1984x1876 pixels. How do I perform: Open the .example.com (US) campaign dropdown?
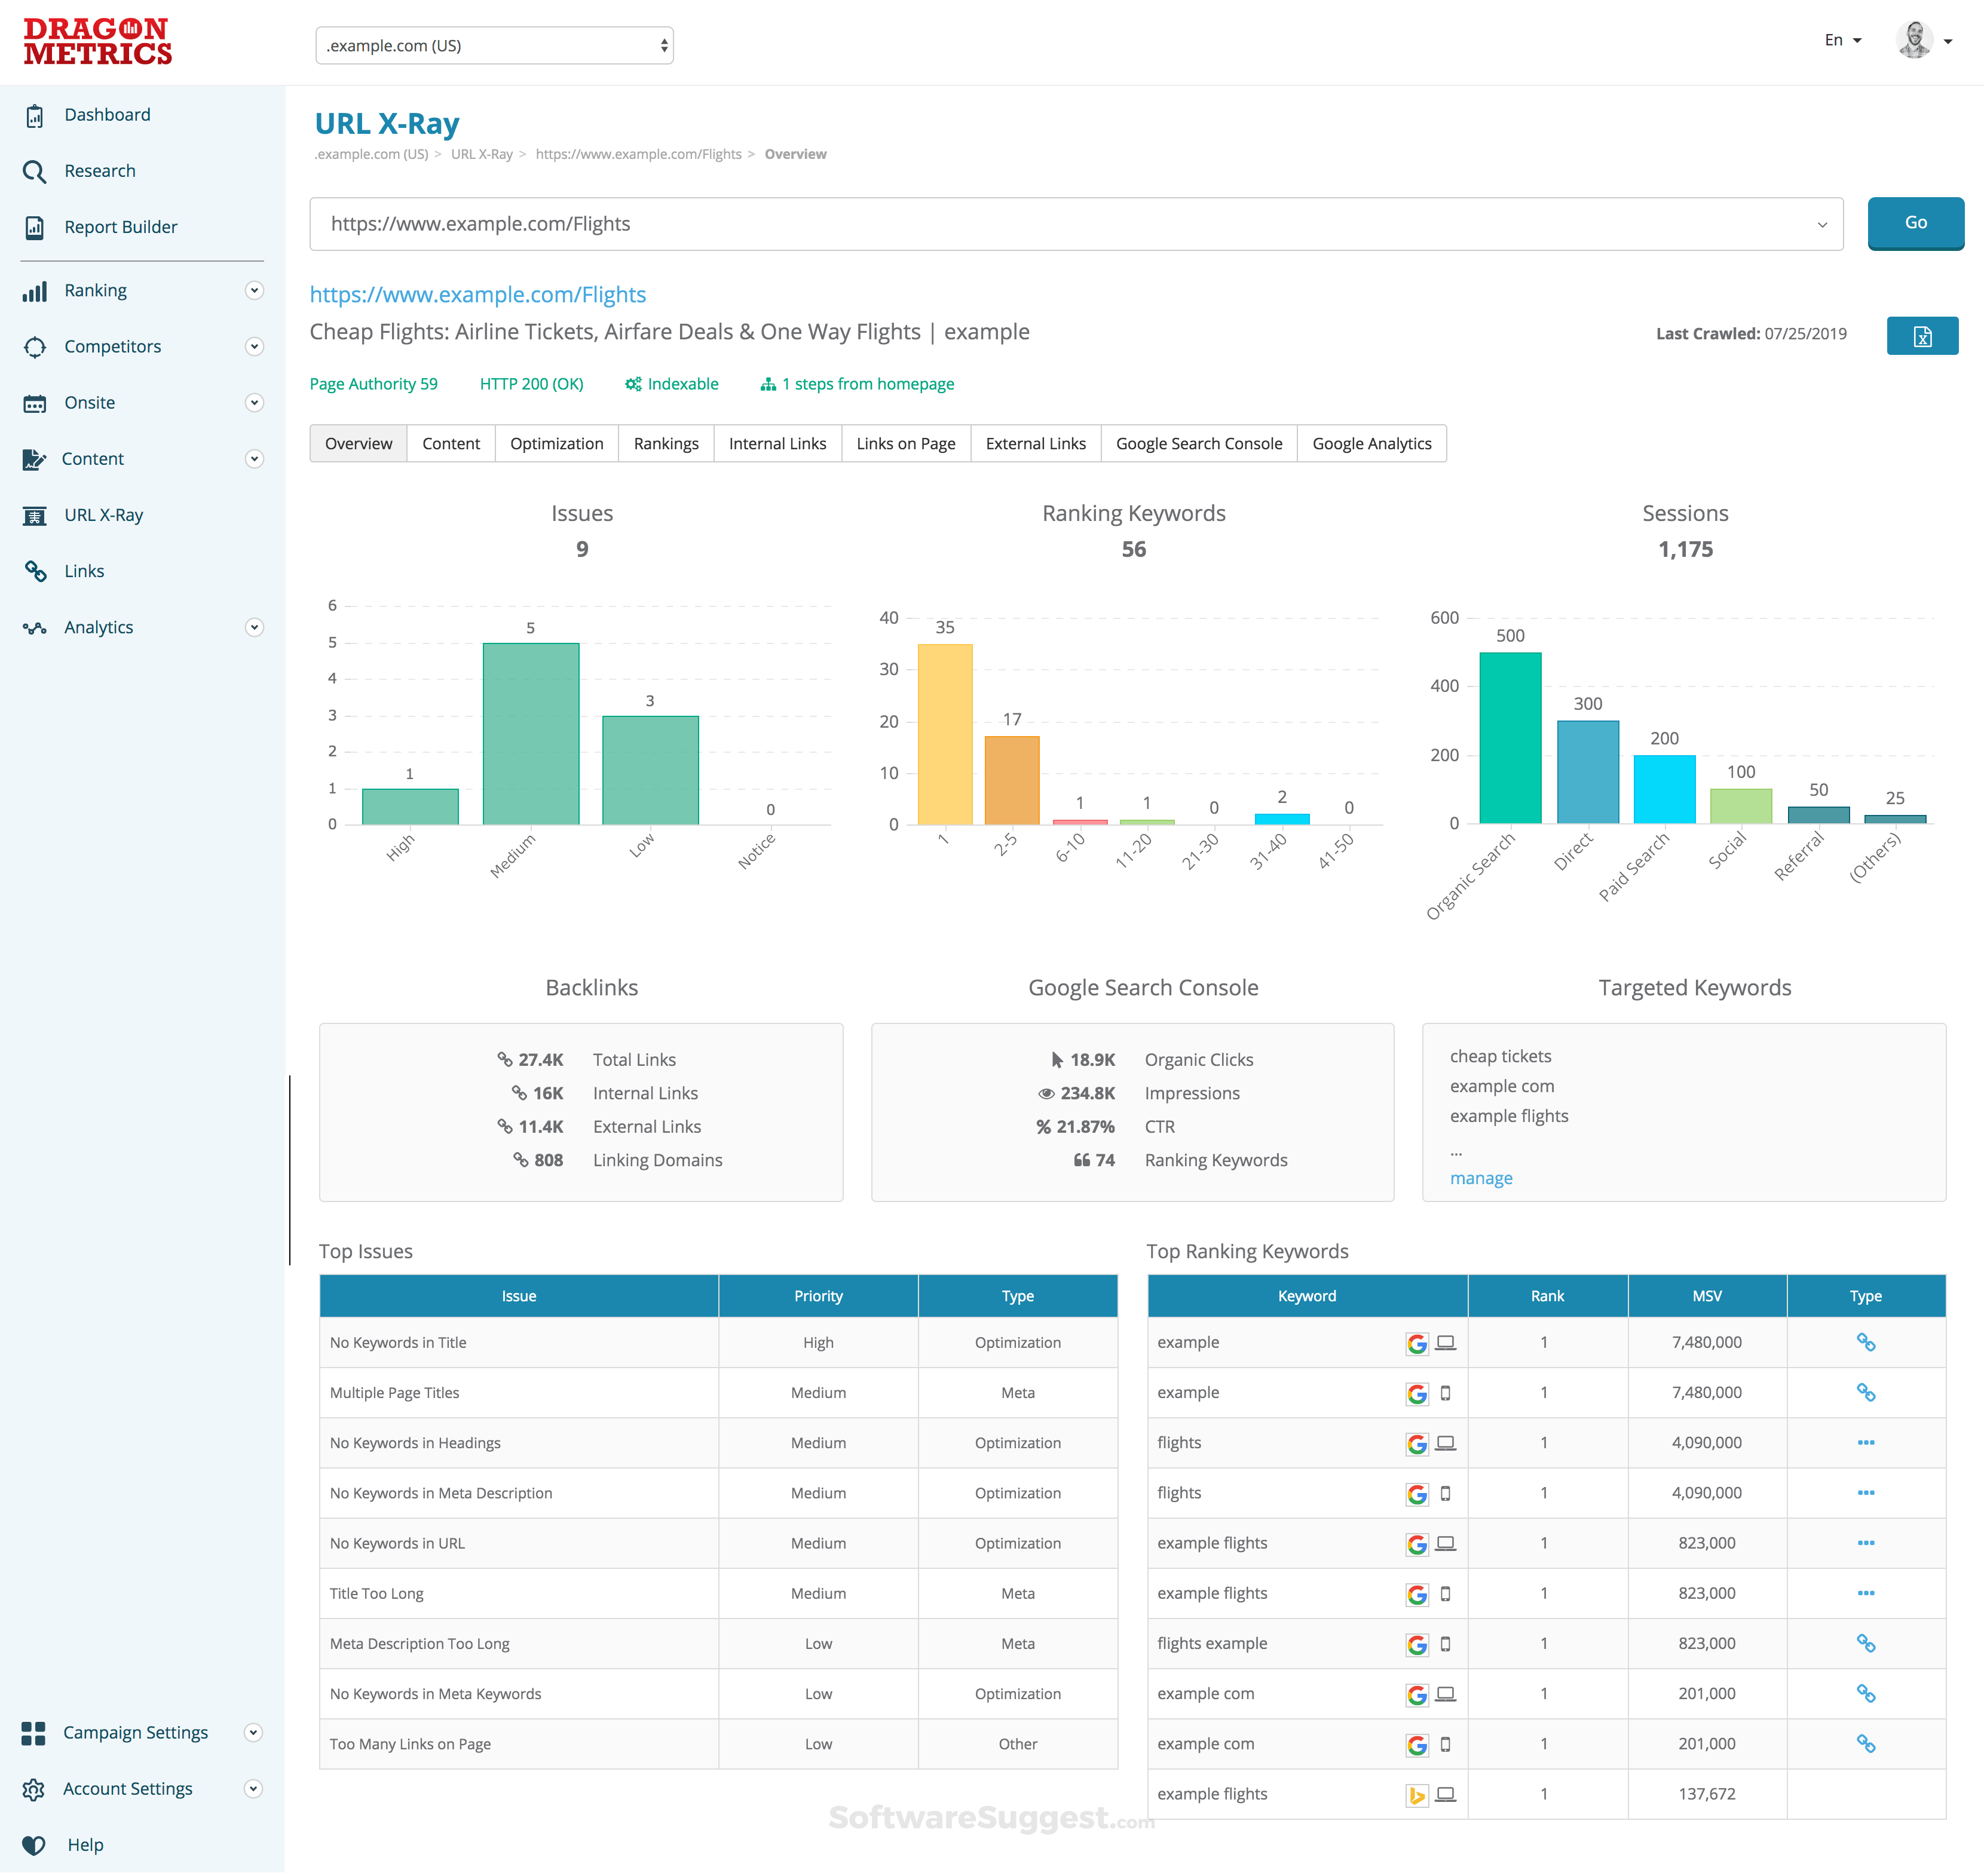pos(494,46)
